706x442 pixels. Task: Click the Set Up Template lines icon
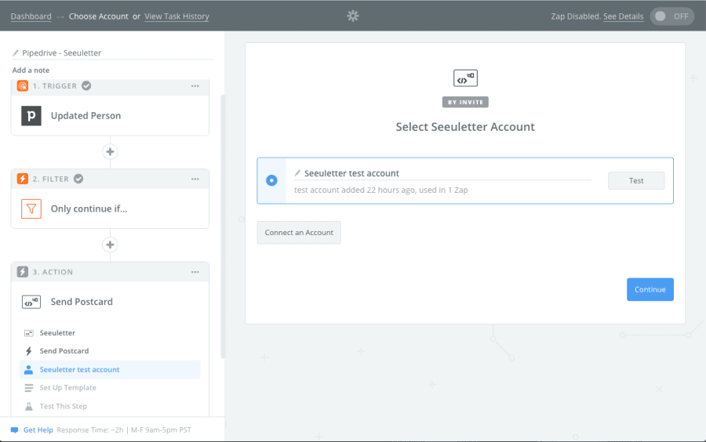(29, 388)
